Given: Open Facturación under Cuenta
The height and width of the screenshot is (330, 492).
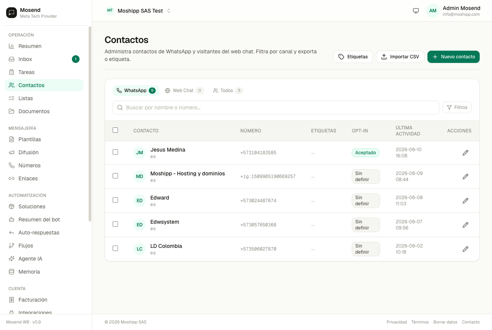Looking at the screenshot, I should [44, 300].
